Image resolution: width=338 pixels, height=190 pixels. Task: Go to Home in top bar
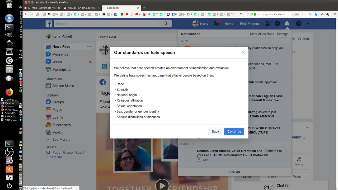coord(229,23)
